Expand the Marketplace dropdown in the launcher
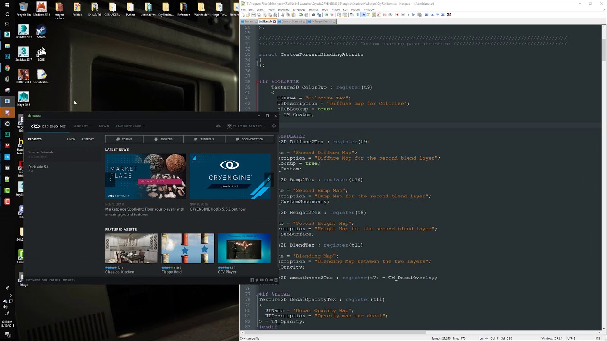This screenshot has width=607, height=341. point(130,126)
